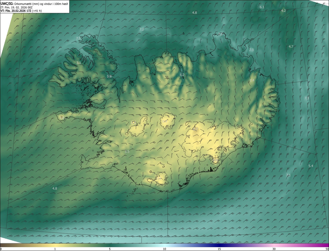Click the 10 tick on the color scale
329x251 pixels.
(x=164, y=249)
